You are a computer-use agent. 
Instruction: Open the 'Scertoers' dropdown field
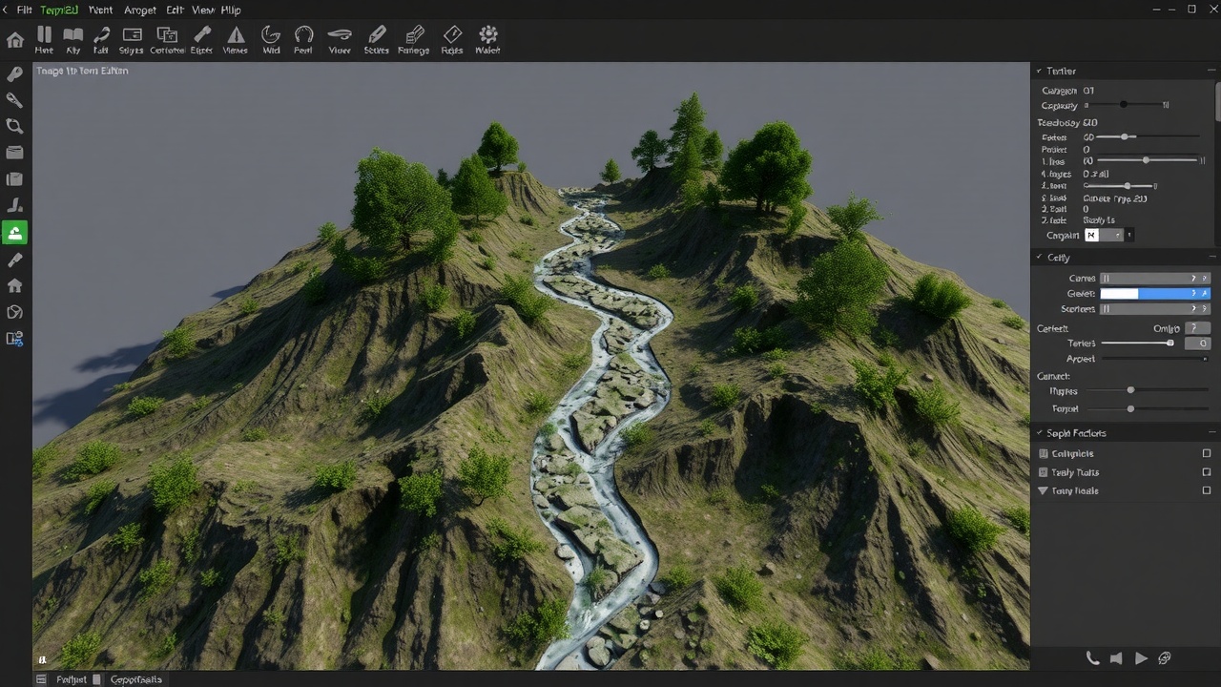click(x=1155, y=309)
